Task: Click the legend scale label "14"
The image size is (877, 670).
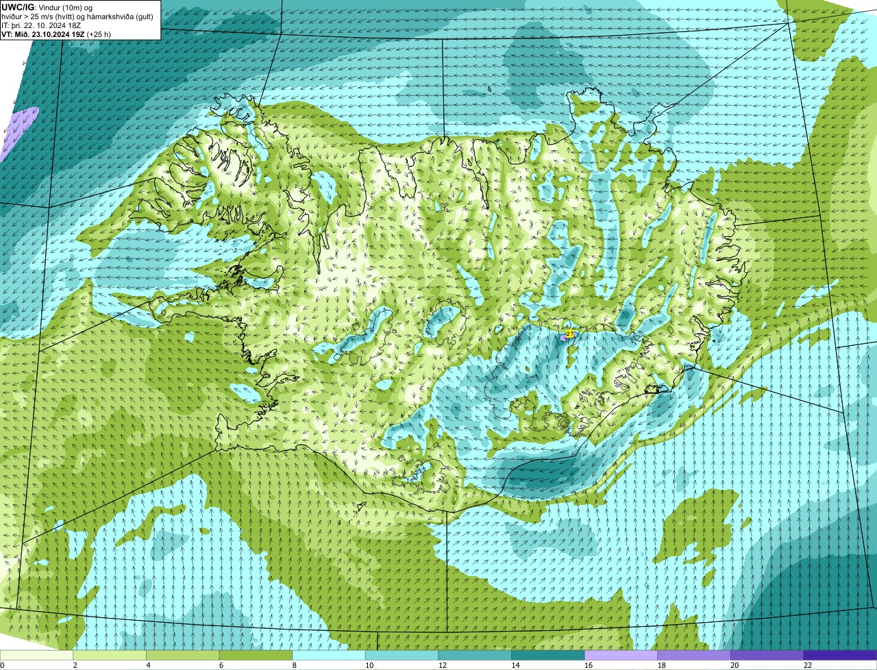Action: pyautogui.click(x=516, y=665)
